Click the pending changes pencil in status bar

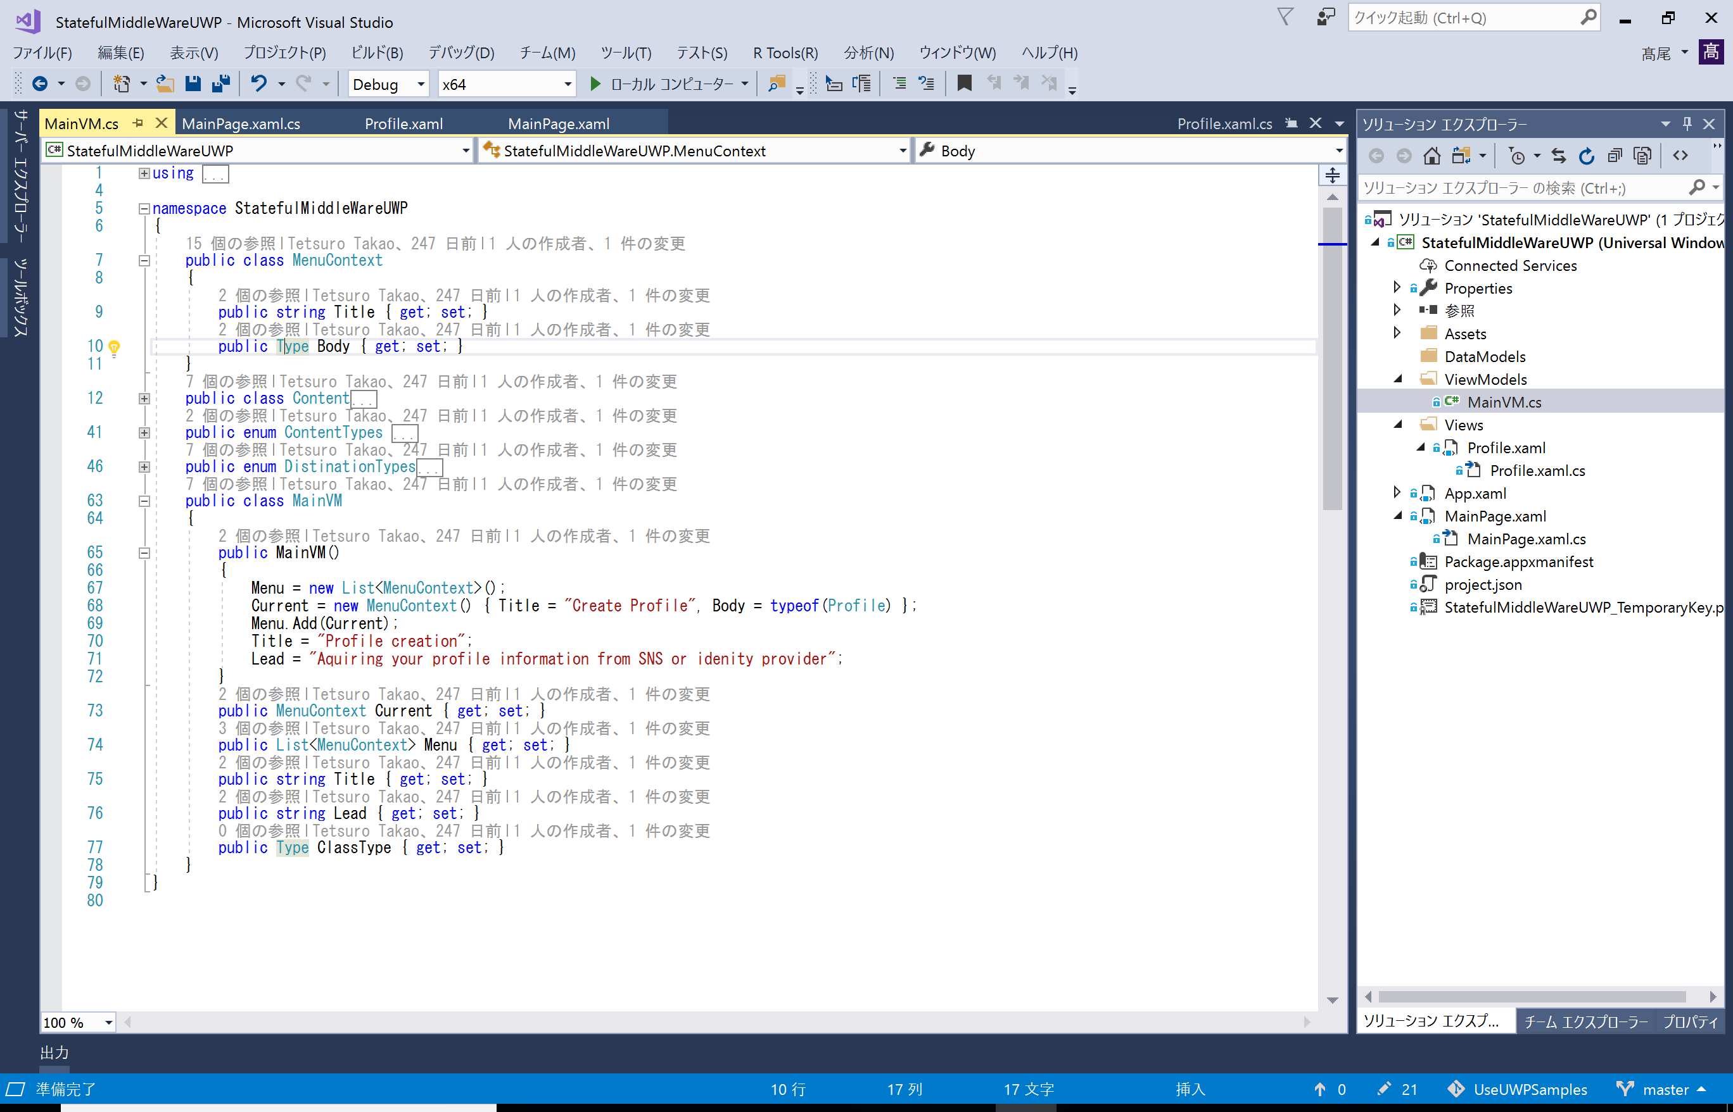(1384, 1089)
